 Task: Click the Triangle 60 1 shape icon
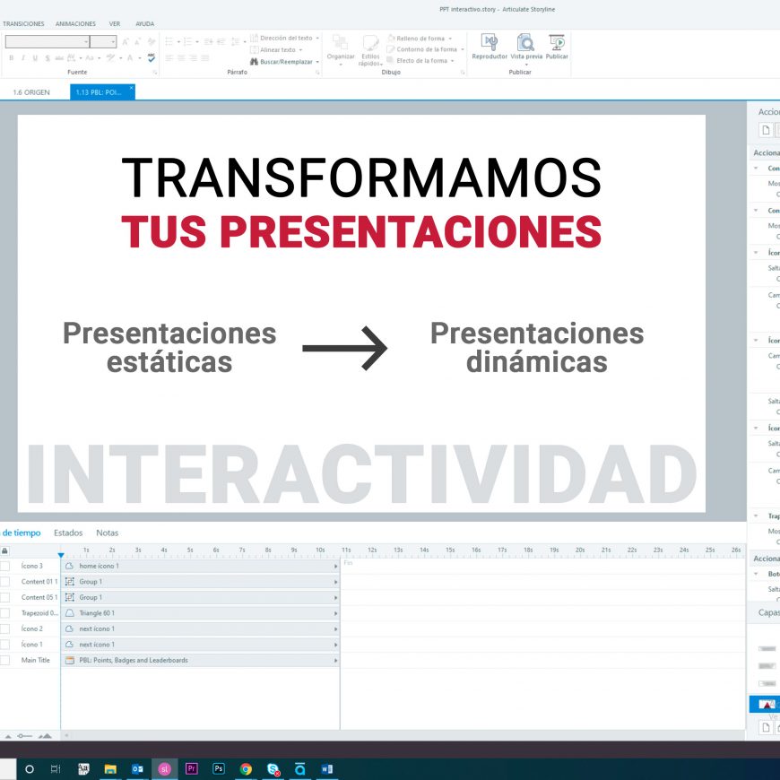click(70, 613)
